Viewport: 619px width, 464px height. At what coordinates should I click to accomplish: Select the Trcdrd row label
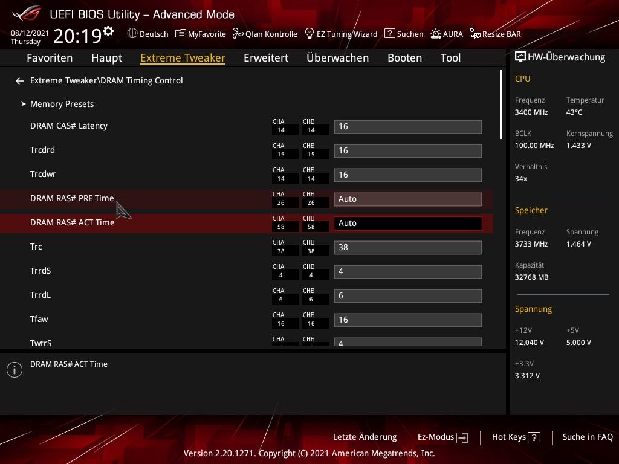click(42, 150)
